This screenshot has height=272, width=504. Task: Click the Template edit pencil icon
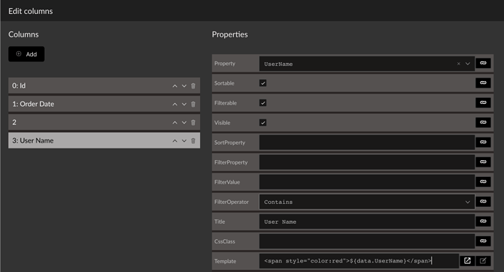pos(483,261)
